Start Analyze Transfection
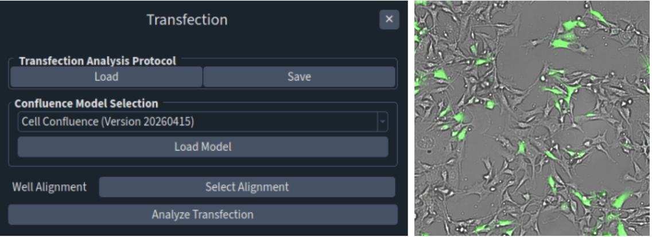 tap(203, 215)
